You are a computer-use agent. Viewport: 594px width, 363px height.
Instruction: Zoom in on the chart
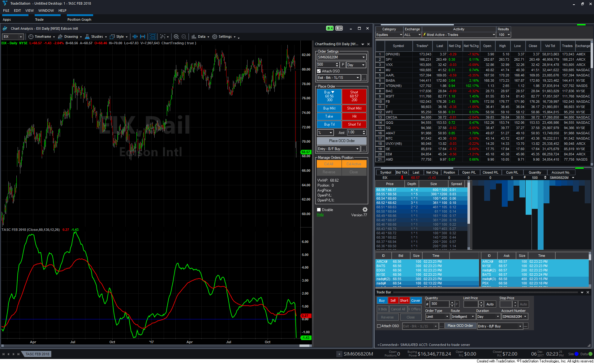click(176, 37)
